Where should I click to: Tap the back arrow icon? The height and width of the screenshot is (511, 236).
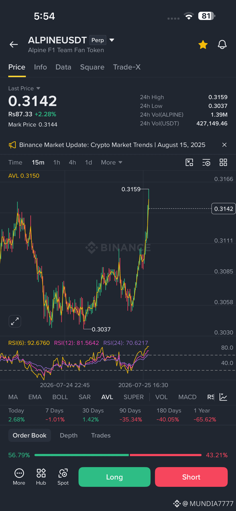tap(14, 44)
